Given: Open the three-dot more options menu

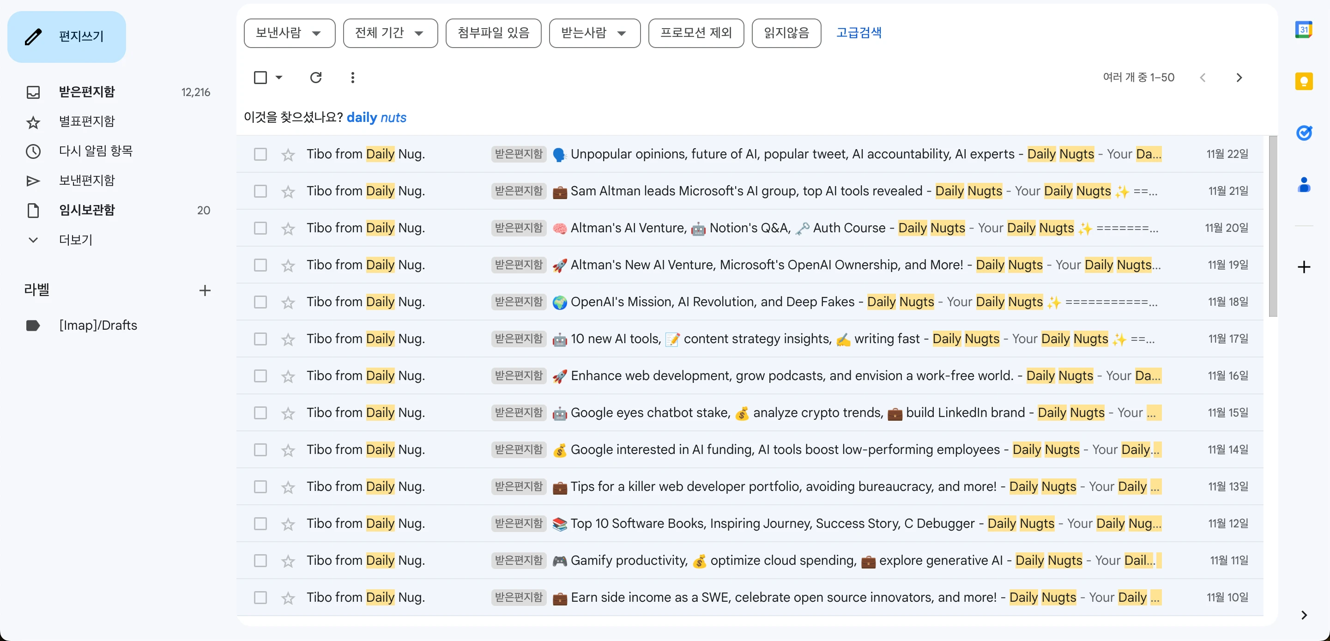Looking at the screenshot, I should click(353, 78).
